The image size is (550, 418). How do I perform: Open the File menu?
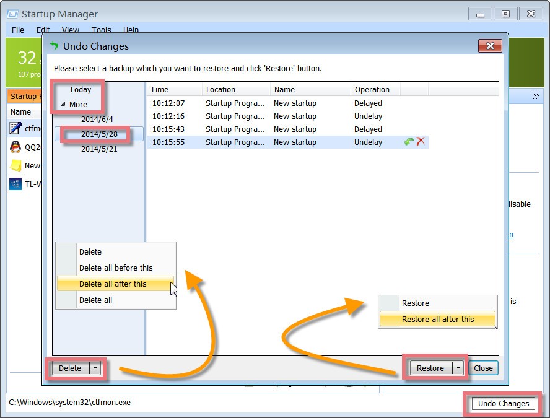coord(18,30)
